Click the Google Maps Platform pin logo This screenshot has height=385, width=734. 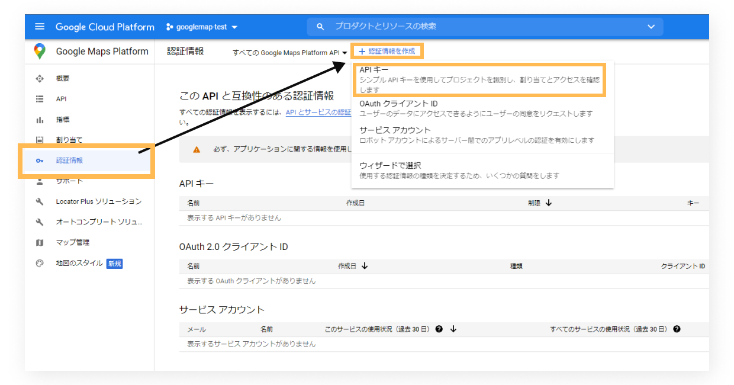click(x=40, y=52)
